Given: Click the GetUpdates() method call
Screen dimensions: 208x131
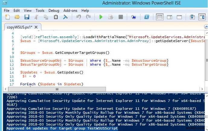Looking at the screenshot, I should point(70,72).
